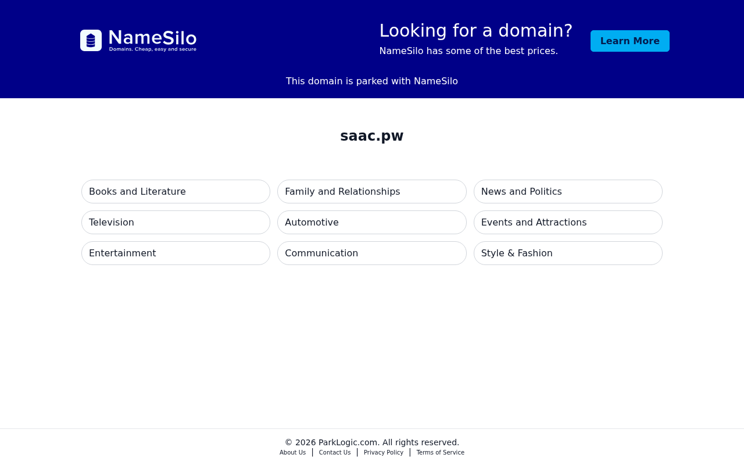Image resolution: width=744 pixels, height=465 pixels.
Task: Open Family and Relationships category
Action: [x=372, y=192]
